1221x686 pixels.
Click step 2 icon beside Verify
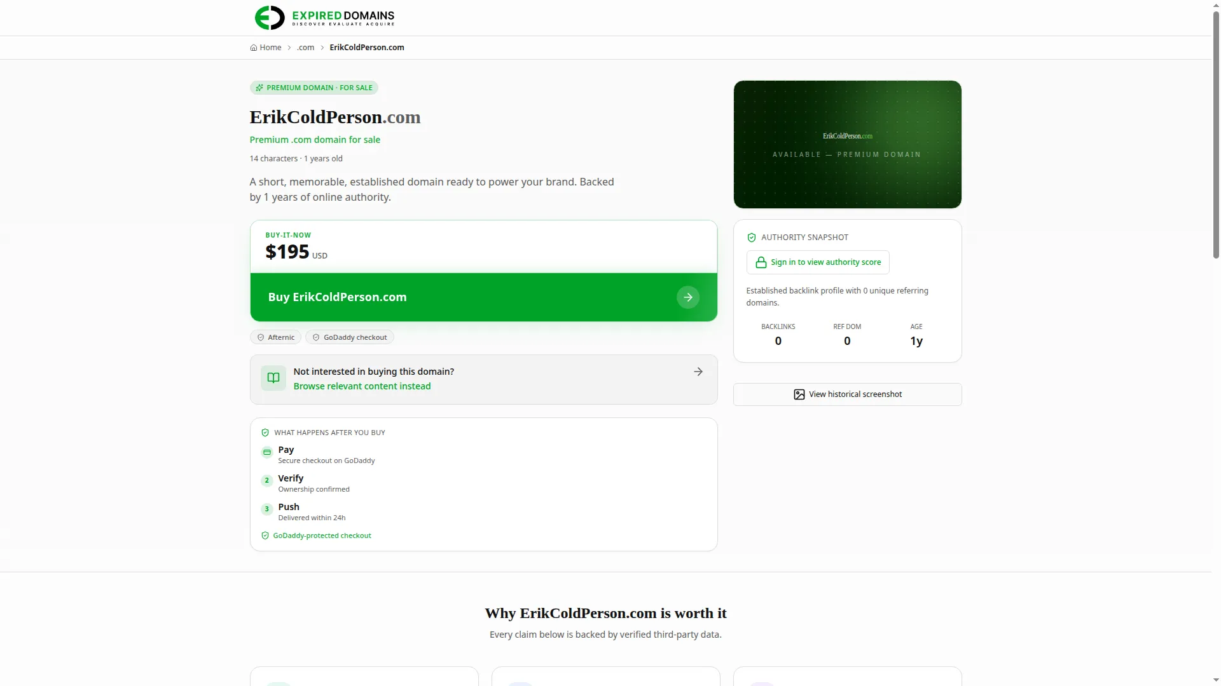tap(267, 481)
